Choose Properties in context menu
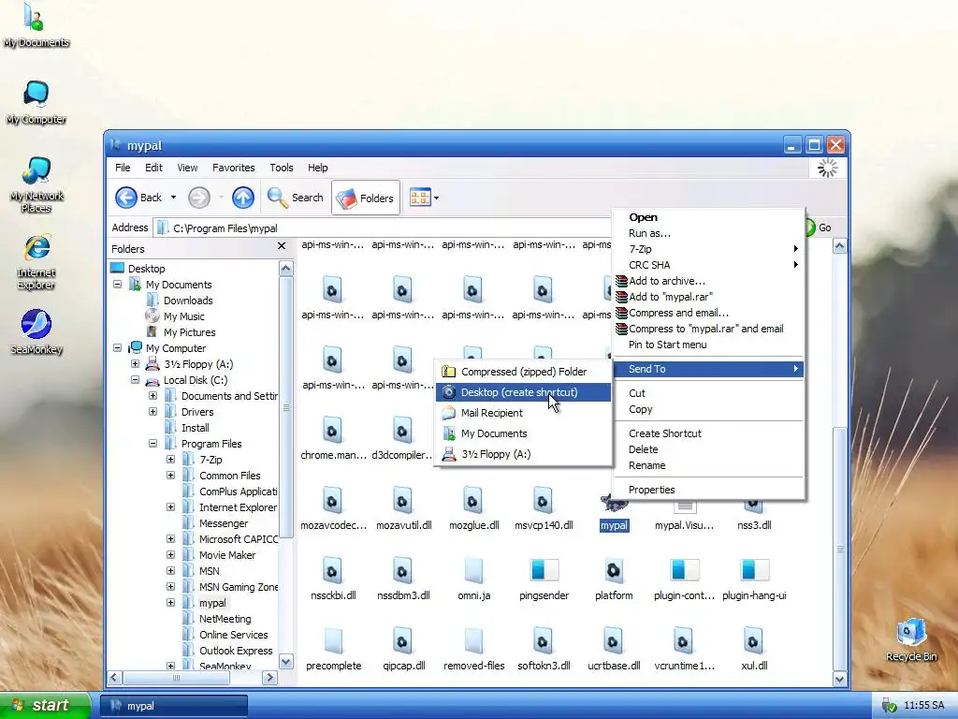This screenshot has height=719, width=958. point(708,490)
